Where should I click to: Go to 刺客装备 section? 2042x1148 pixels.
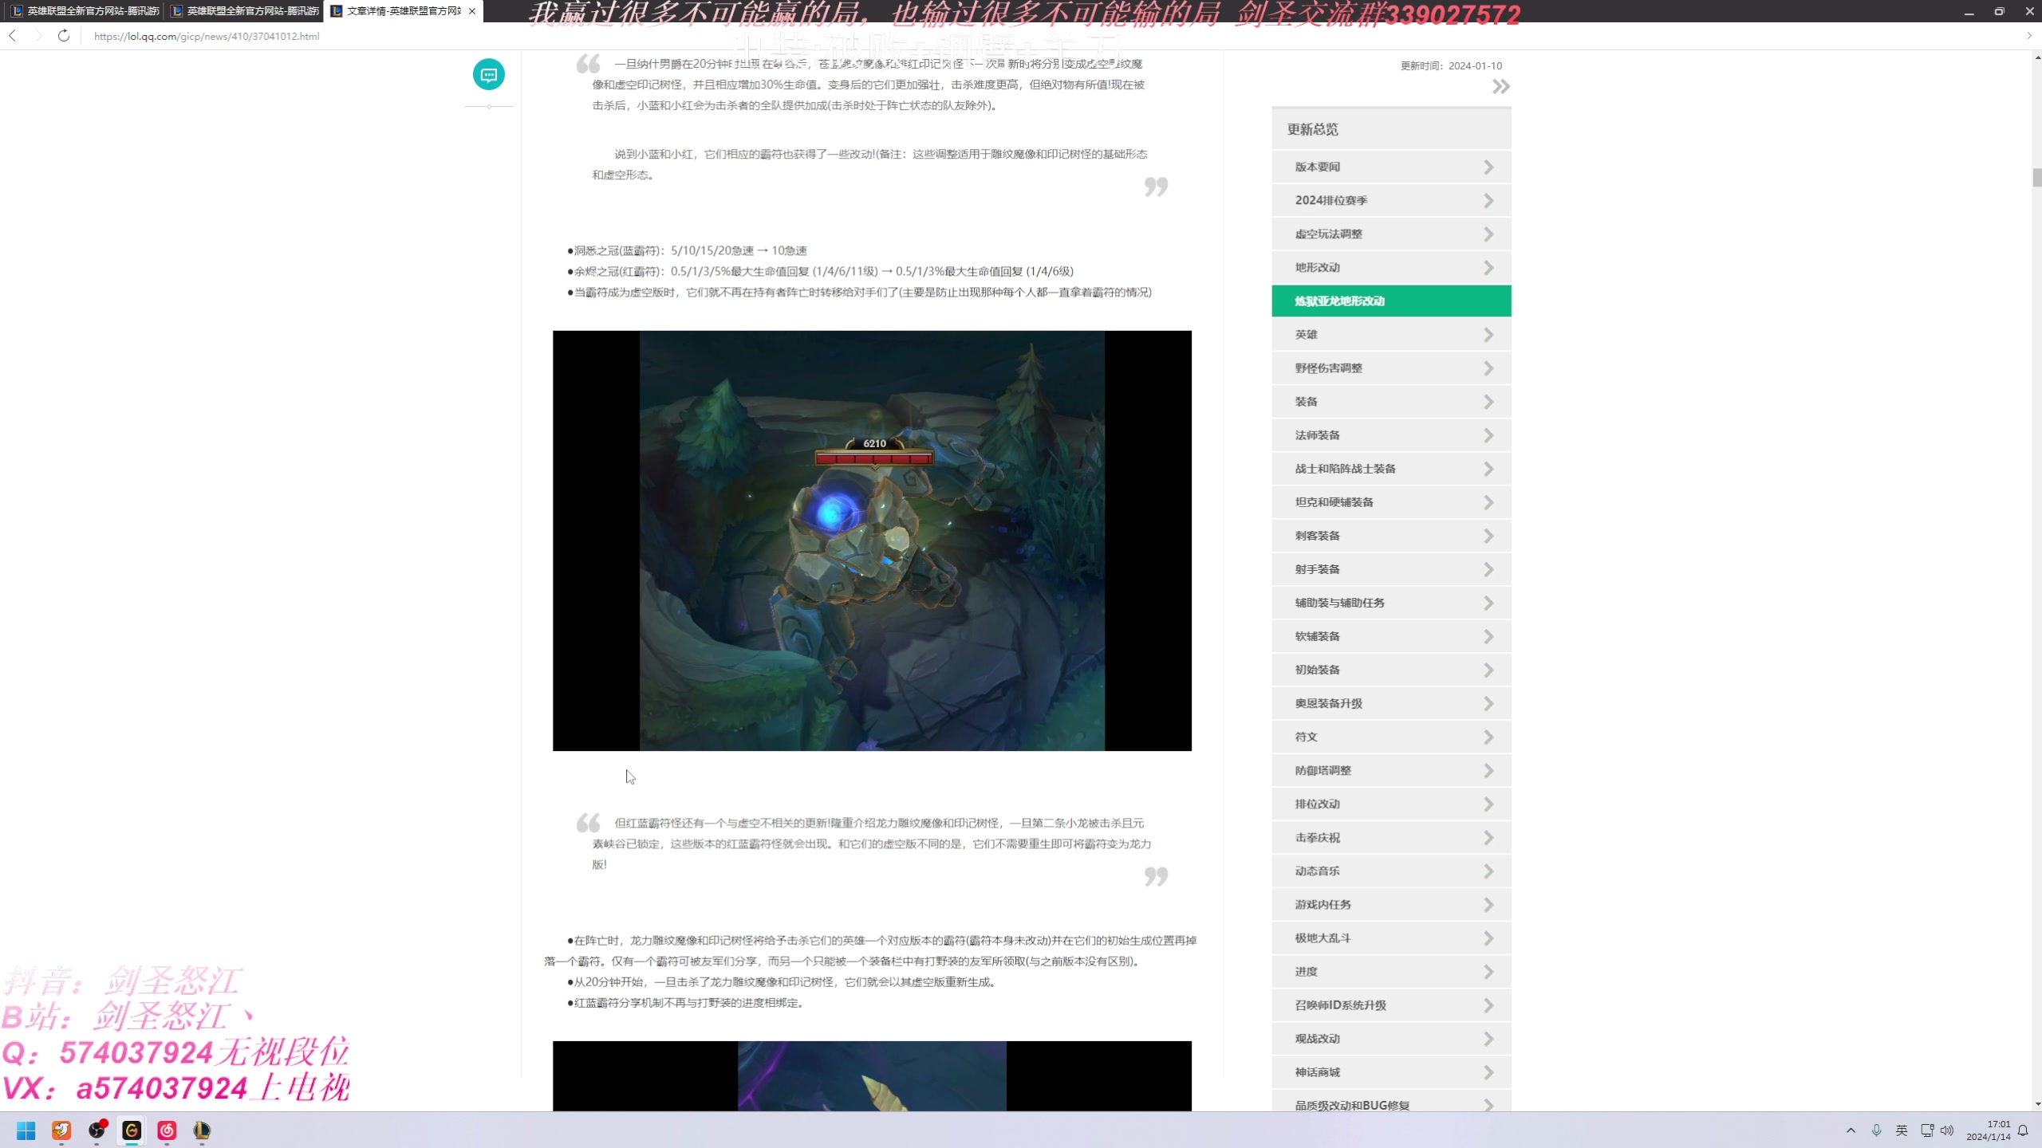(1391, 536)
